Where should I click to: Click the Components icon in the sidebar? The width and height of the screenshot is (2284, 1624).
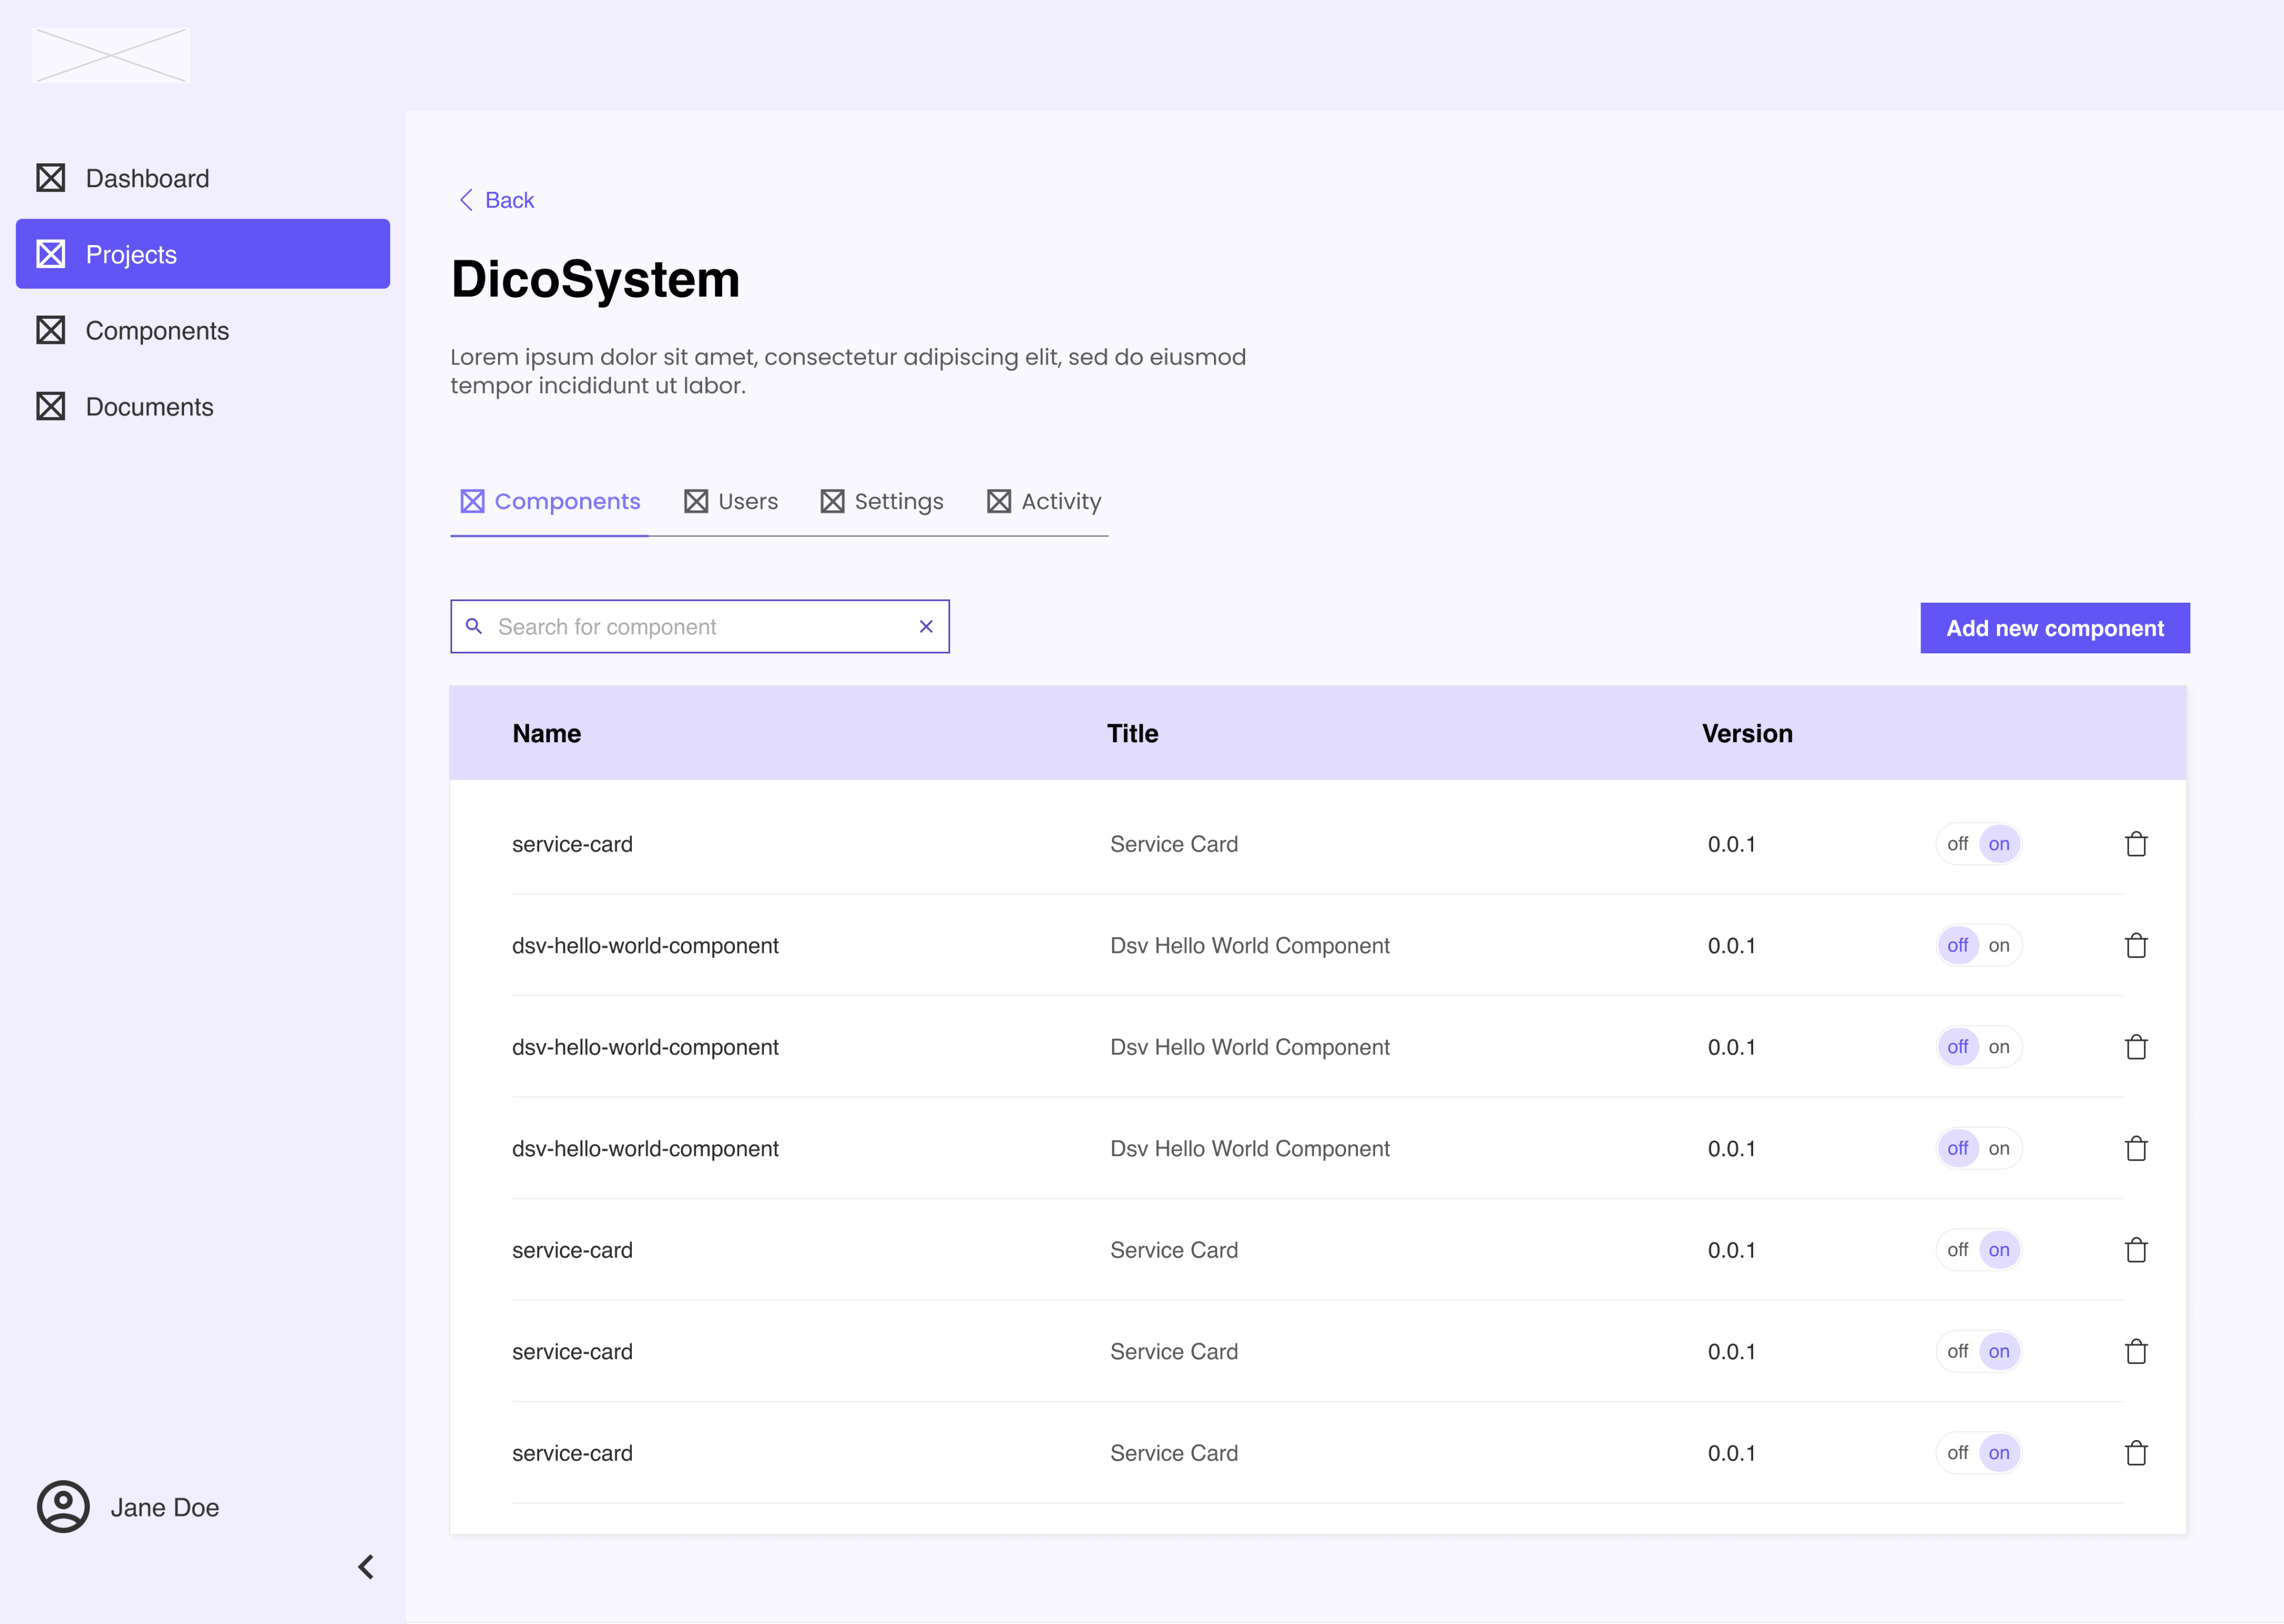pyautogui.click(x=51, y=330)
